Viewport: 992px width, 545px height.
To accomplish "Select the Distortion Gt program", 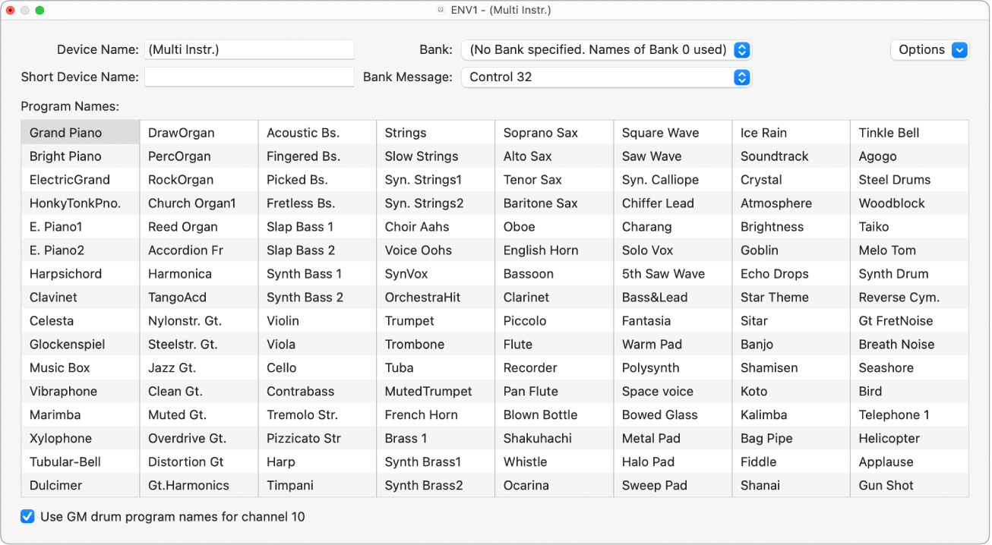I will coord(185,462).
